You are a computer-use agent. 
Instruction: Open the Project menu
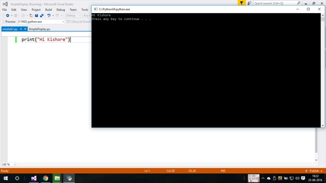pos(36,10)
